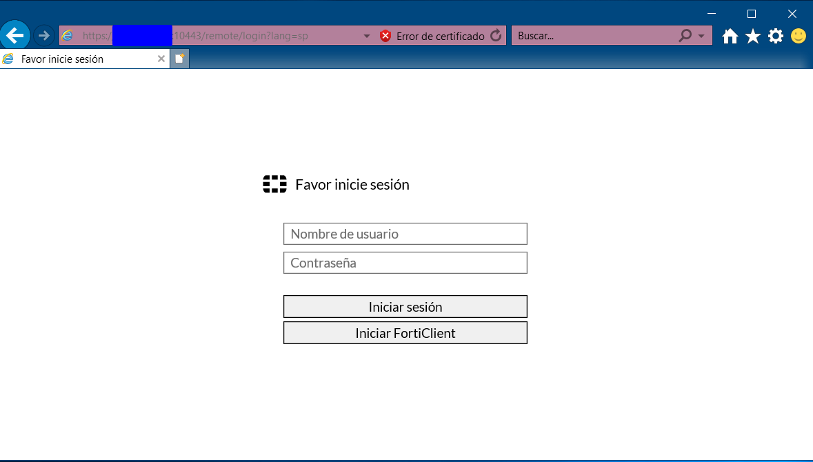Click the magnifier search icon

(x=685, y=36)
